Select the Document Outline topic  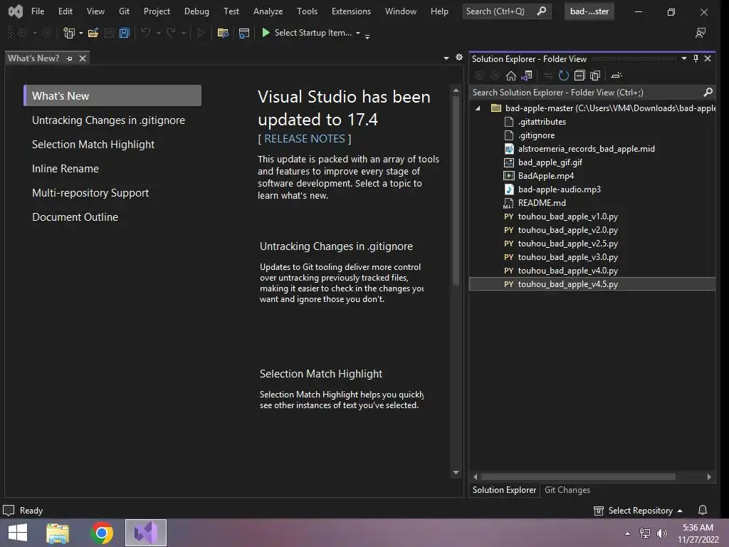pyautogui.click(x=75, y=217)
